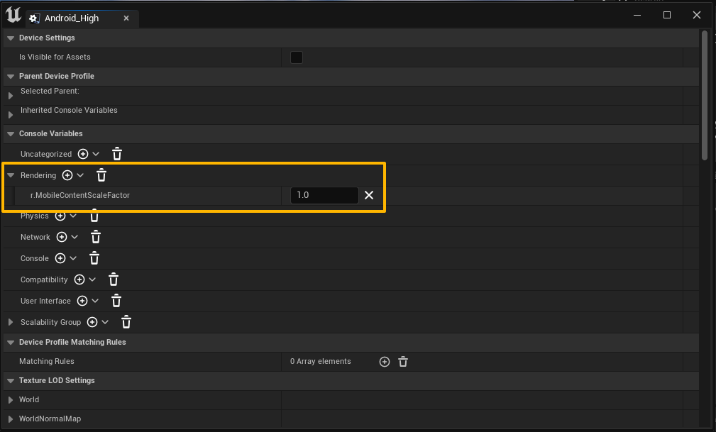This screenshot has width=716, height=432.
Task: Collapse the Parent Device Profile section
Action: pyautogui.click(x=11, y=77)
